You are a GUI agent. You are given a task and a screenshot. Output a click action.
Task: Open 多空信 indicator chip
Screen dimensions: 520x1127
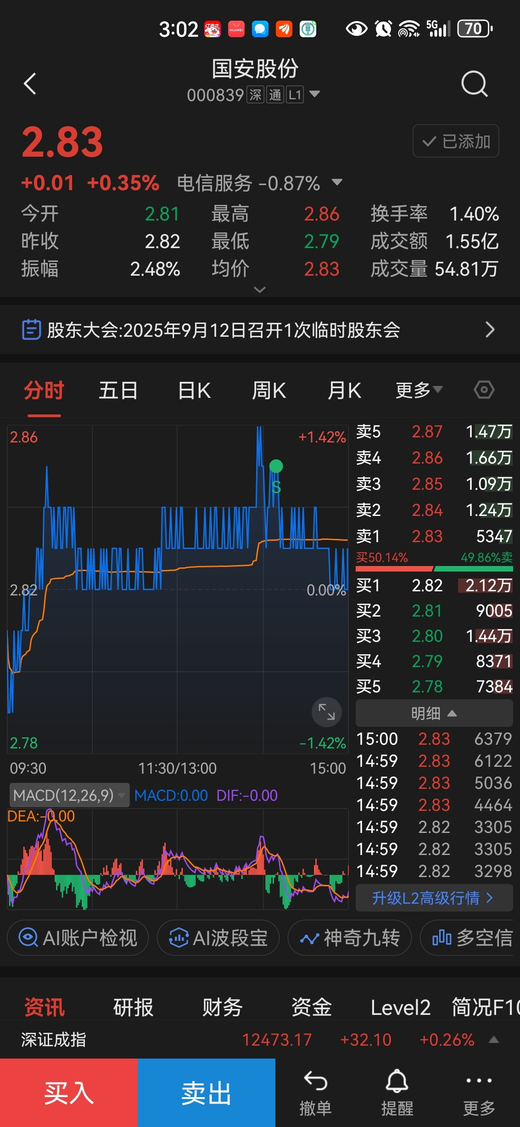pos(470,938)
